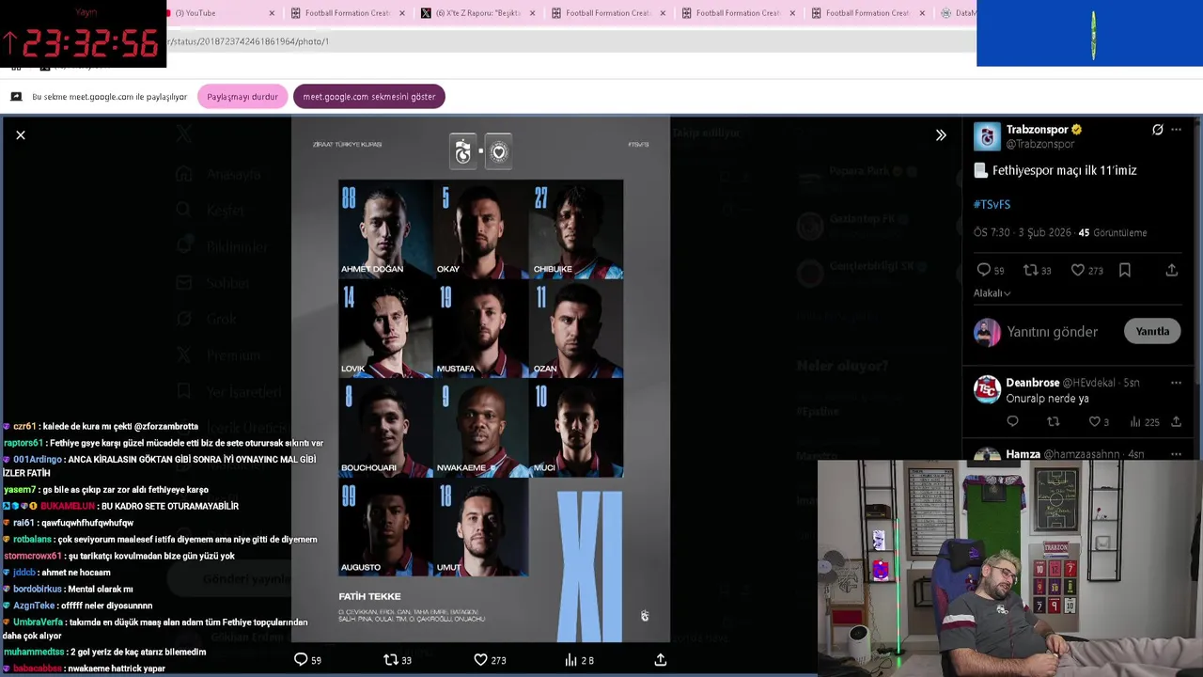Open the @Trabzonspor handle link
1203x677 pixels.
[x=1040, y=144]
